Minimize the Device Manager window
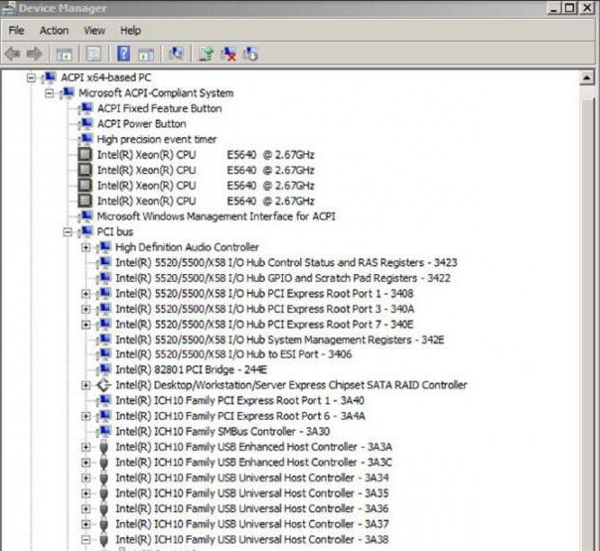Viewport: 600px width, 551px height. tap(554, 7)
